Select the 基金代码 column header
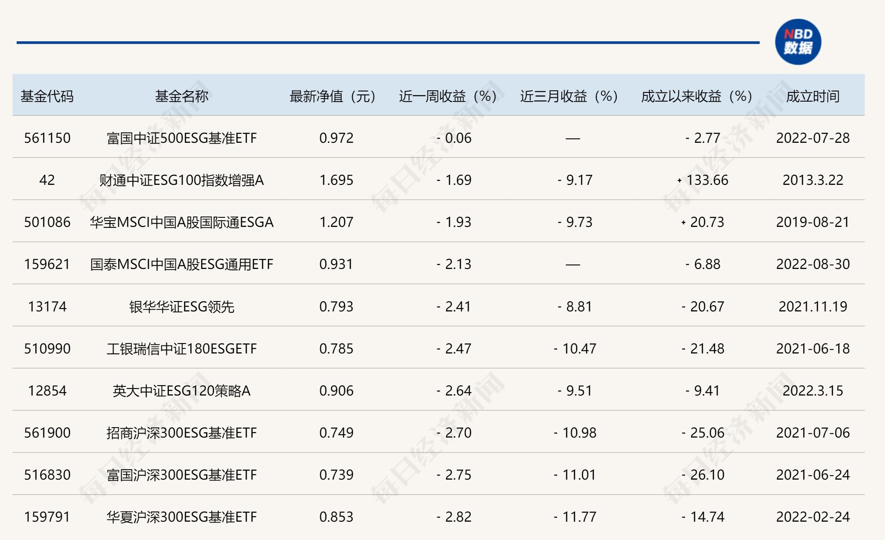 tap(47, 96)
